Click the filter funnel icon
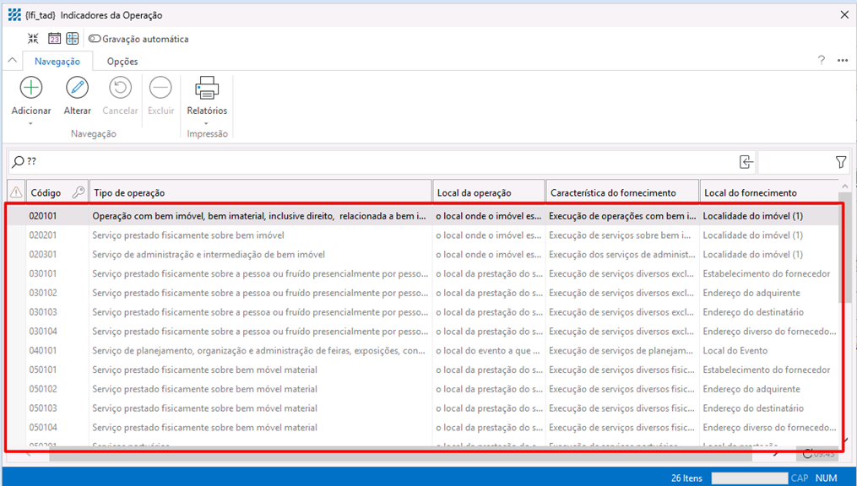Image resolution: width=857 pixels, height=486 pixels. coord(841,162)
